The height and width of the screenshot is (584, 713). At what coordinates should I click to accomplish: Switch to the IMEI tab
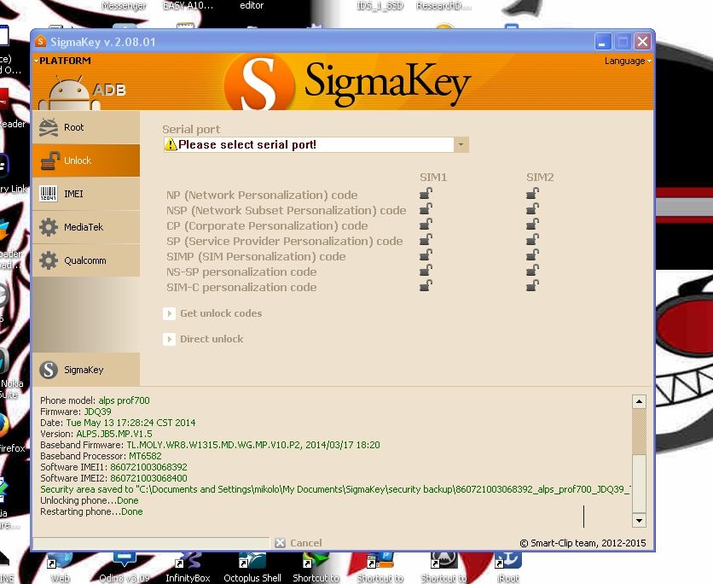tap(86, 194)
